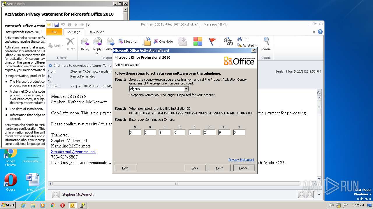Click the volume speaker tray icon

331,205
